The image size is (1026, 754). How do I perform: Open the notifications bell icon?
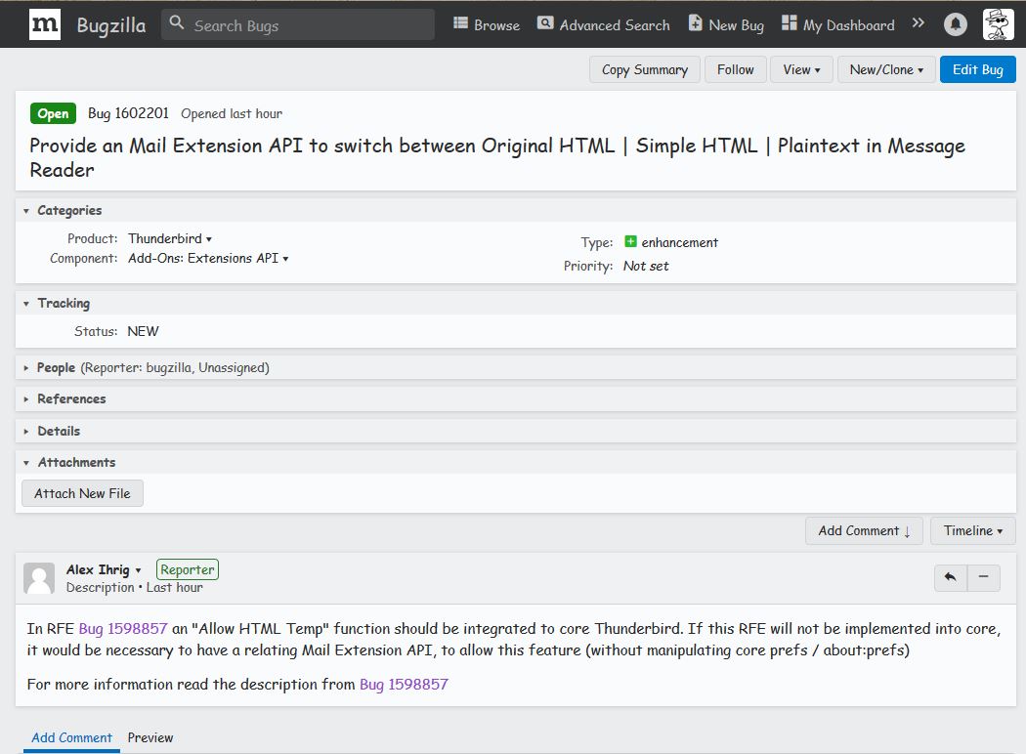955,24
